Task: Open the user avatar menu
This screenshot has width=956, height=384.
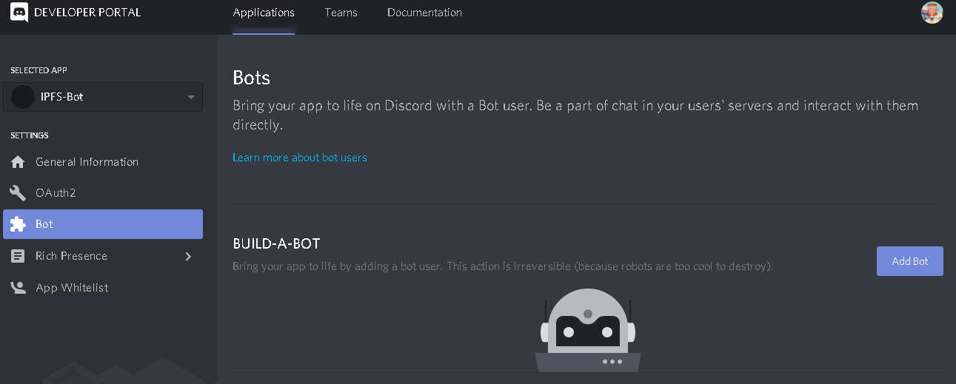Action: tap(932, 13)
